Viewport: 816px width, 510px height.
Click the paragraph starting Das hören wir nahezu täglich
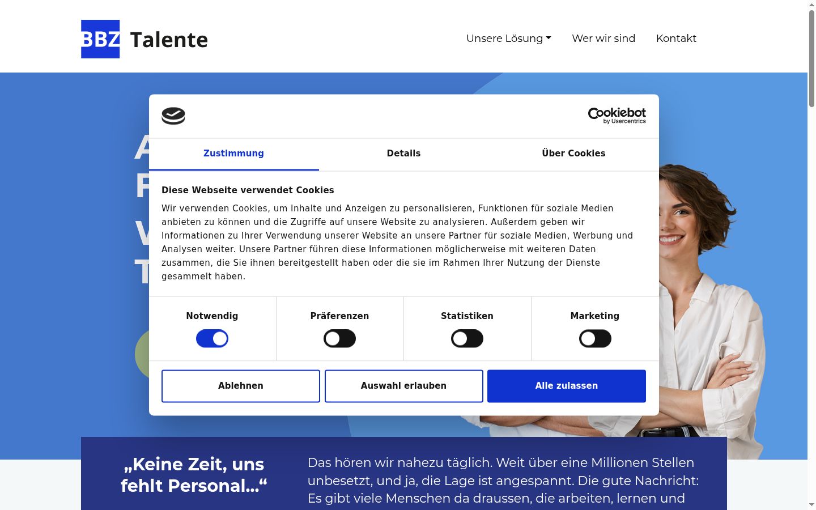pos(503,481)
